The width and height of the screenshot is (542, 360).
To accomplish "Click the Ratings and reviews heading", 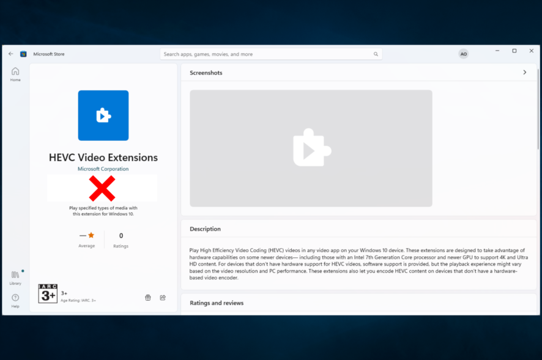I will tap(217, 303).
